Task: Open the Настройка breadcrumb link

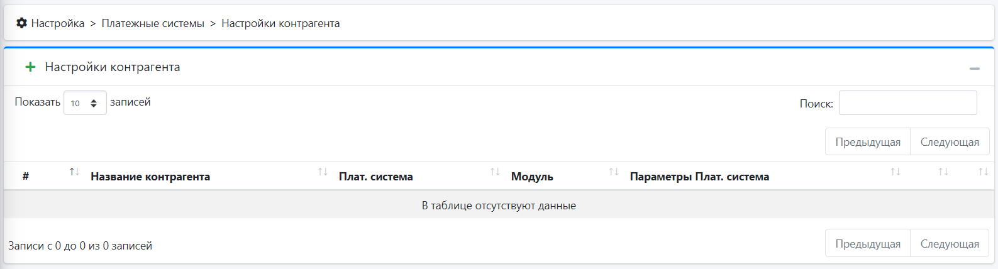Action: (x=57, y=23)
